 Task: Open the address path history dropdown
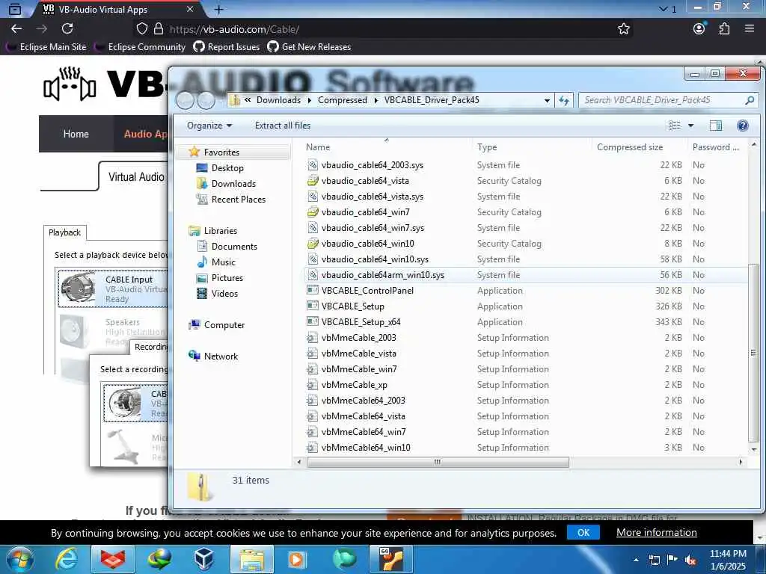click(547, 101)
